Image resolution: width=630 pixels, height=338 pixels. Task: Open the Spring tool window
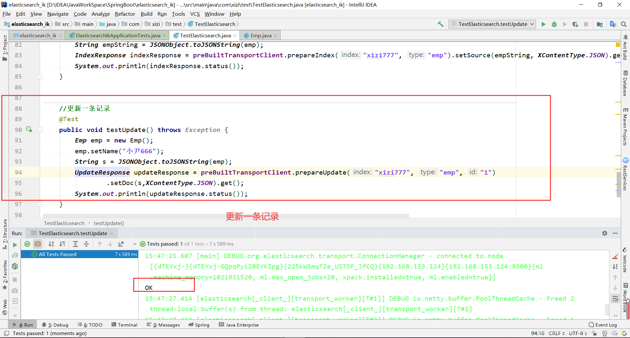(x=199, y=325)
